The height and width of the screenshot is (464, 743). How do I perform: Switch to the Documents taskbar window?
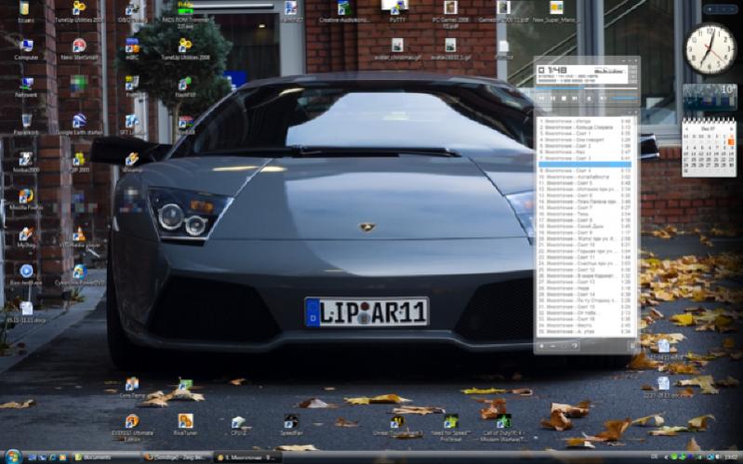pos(107,457)
